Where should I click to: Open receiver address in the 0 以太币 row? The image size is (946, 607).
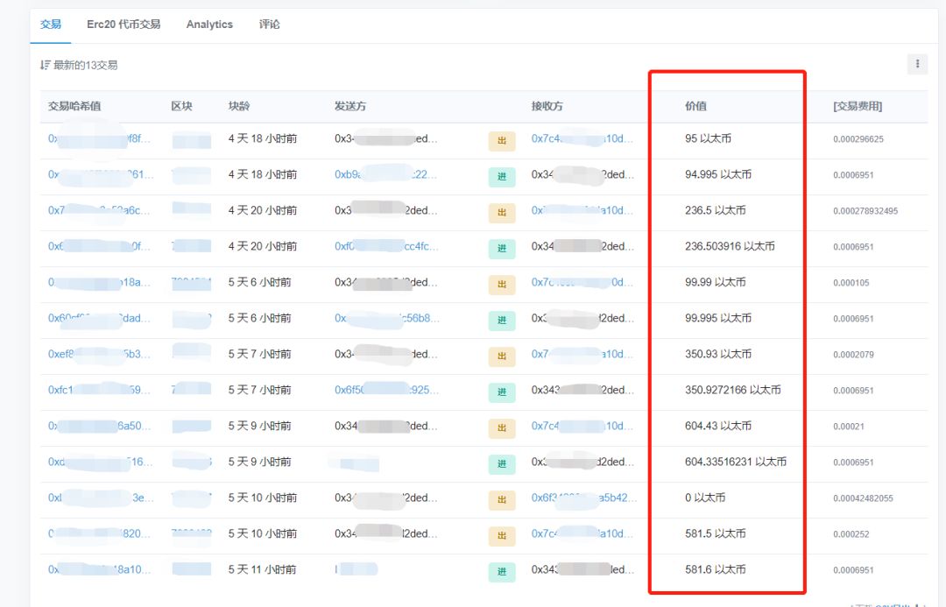pyautogui.click(x=583, y=498)
